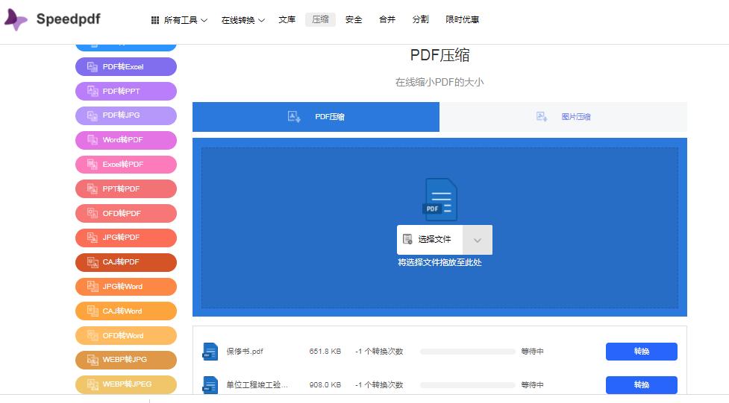Click the PPT转PDF sidebar icon
The width and height of the screenshot is (729, 403).
tap(93, 189)
